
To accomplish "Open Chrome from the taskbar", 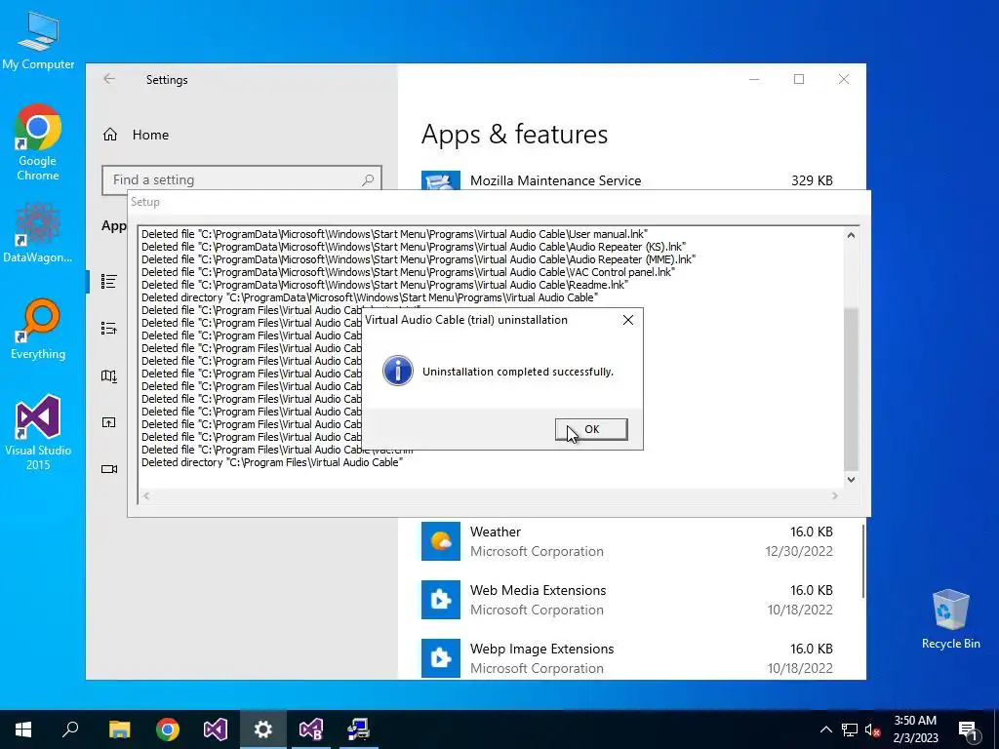I will 168,729.
